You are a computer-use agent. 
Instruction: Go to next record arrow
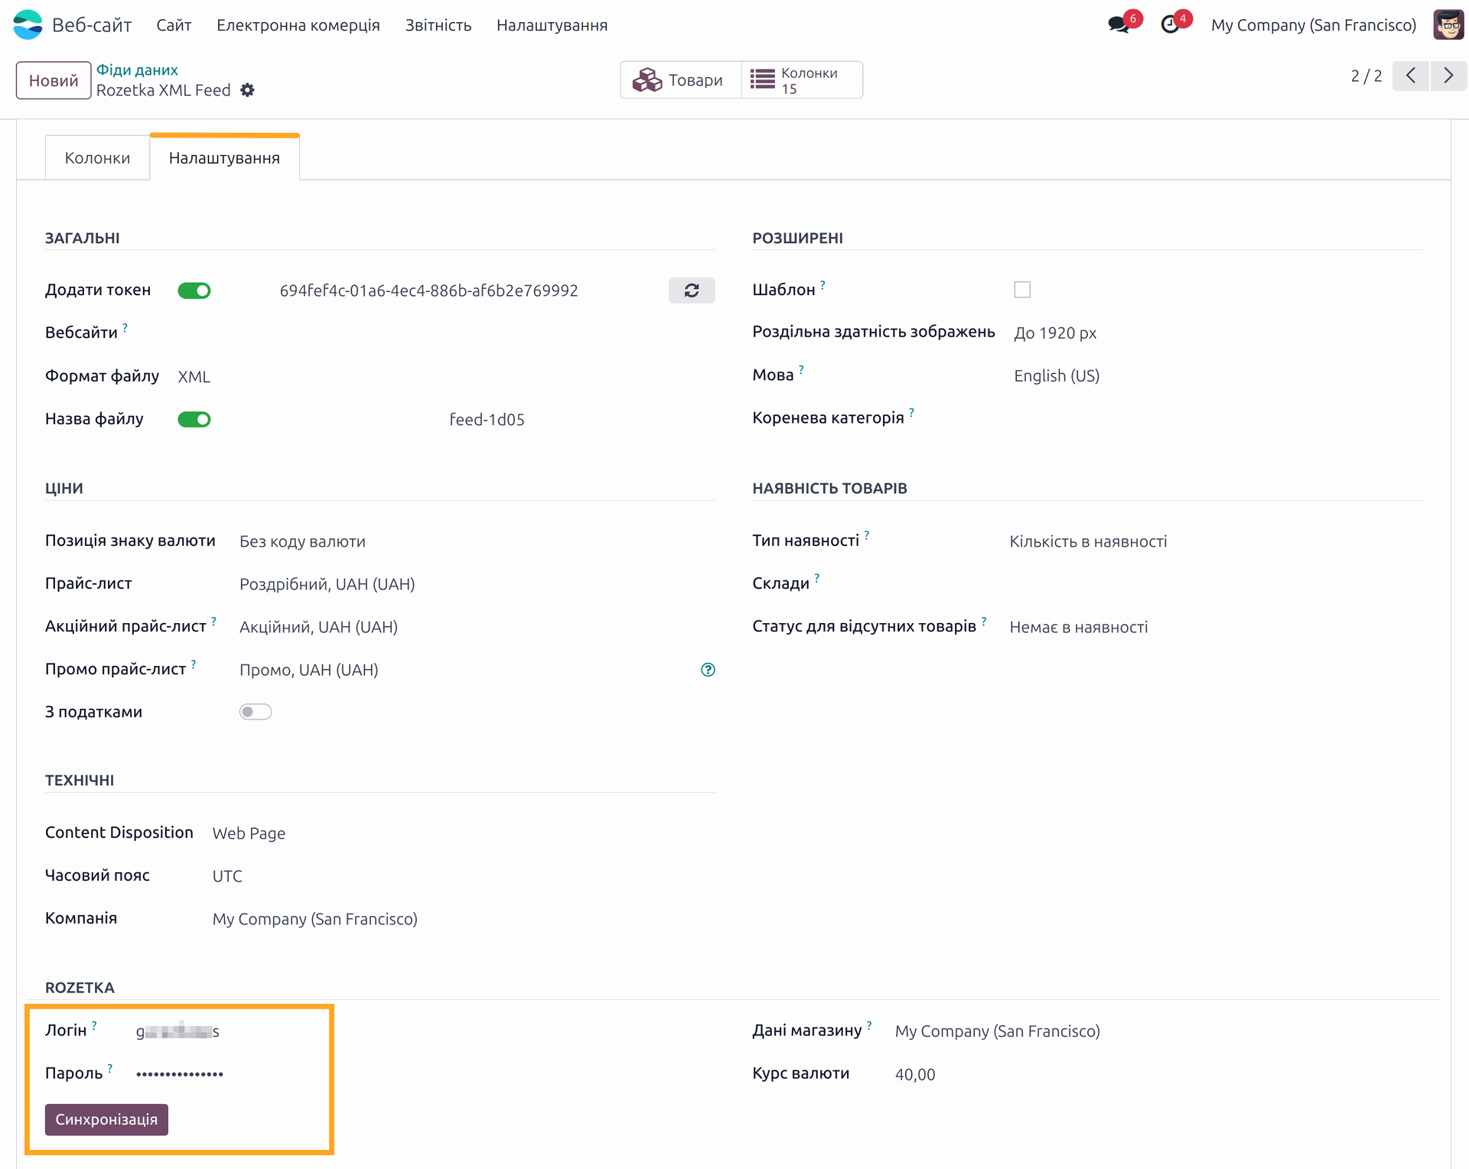[1448, 76]
